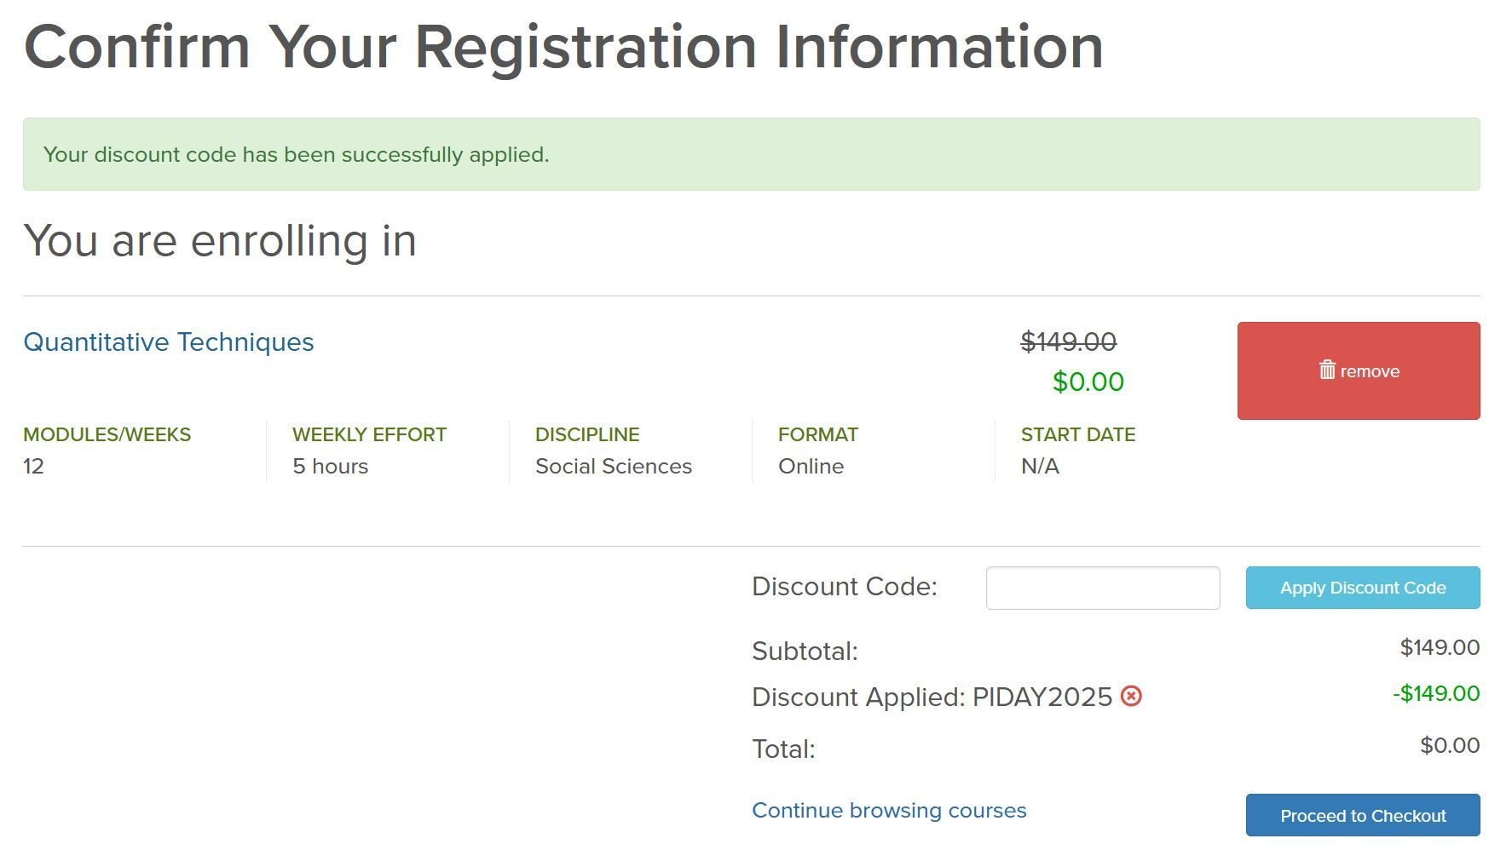Click the green -$149.00 discount amount
Screen dimensions: 1512x844
[x=1435, y=693]
